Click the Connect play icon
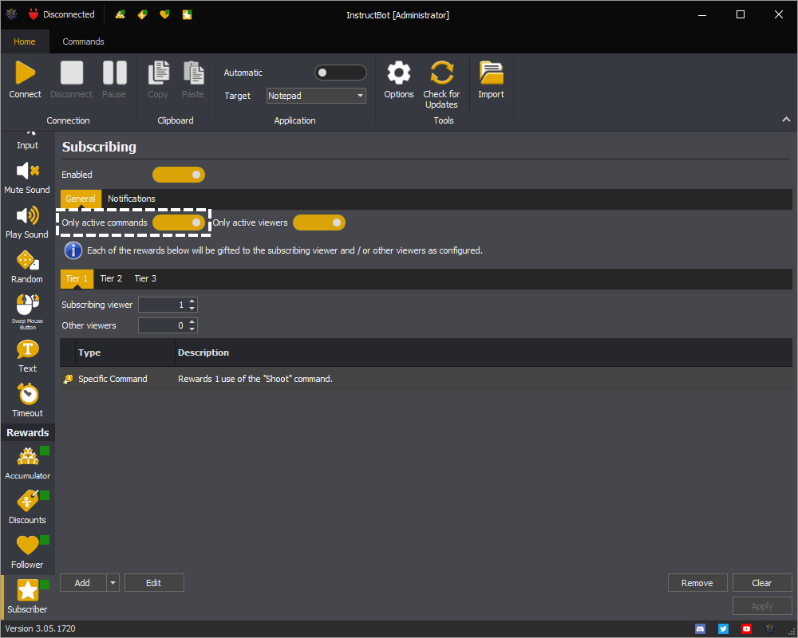Image resolution: width=798 pixels, height=638 pixels. (26, 73)
